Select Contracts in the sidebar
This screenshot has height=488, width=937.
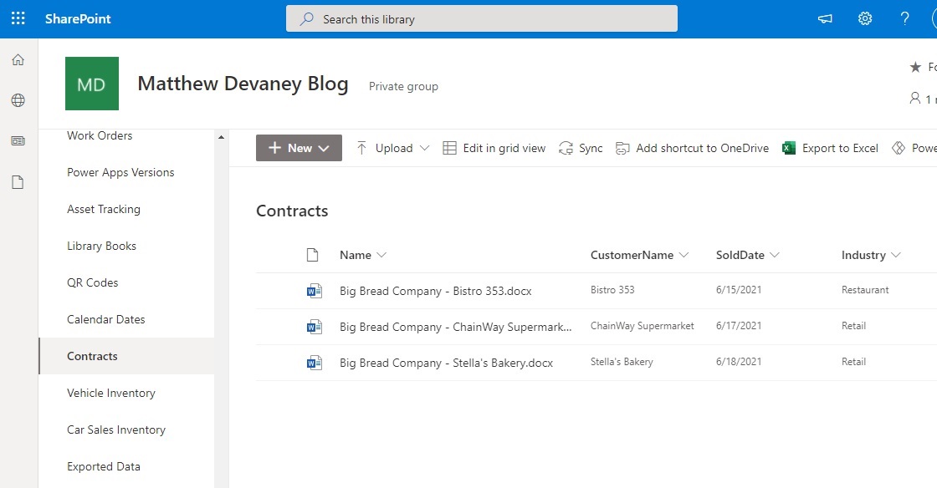pos(92,356)
